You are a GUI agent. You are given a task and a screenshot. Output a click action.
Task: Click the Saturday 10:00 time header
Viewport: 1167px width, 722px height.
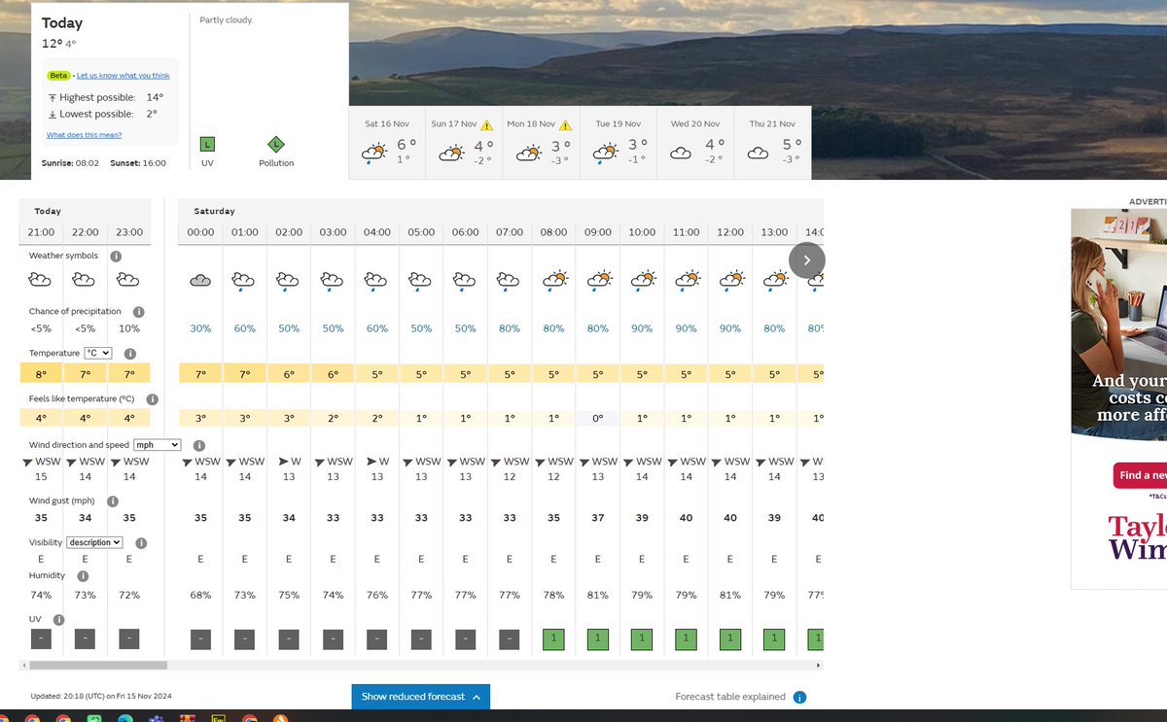[642, 232]
